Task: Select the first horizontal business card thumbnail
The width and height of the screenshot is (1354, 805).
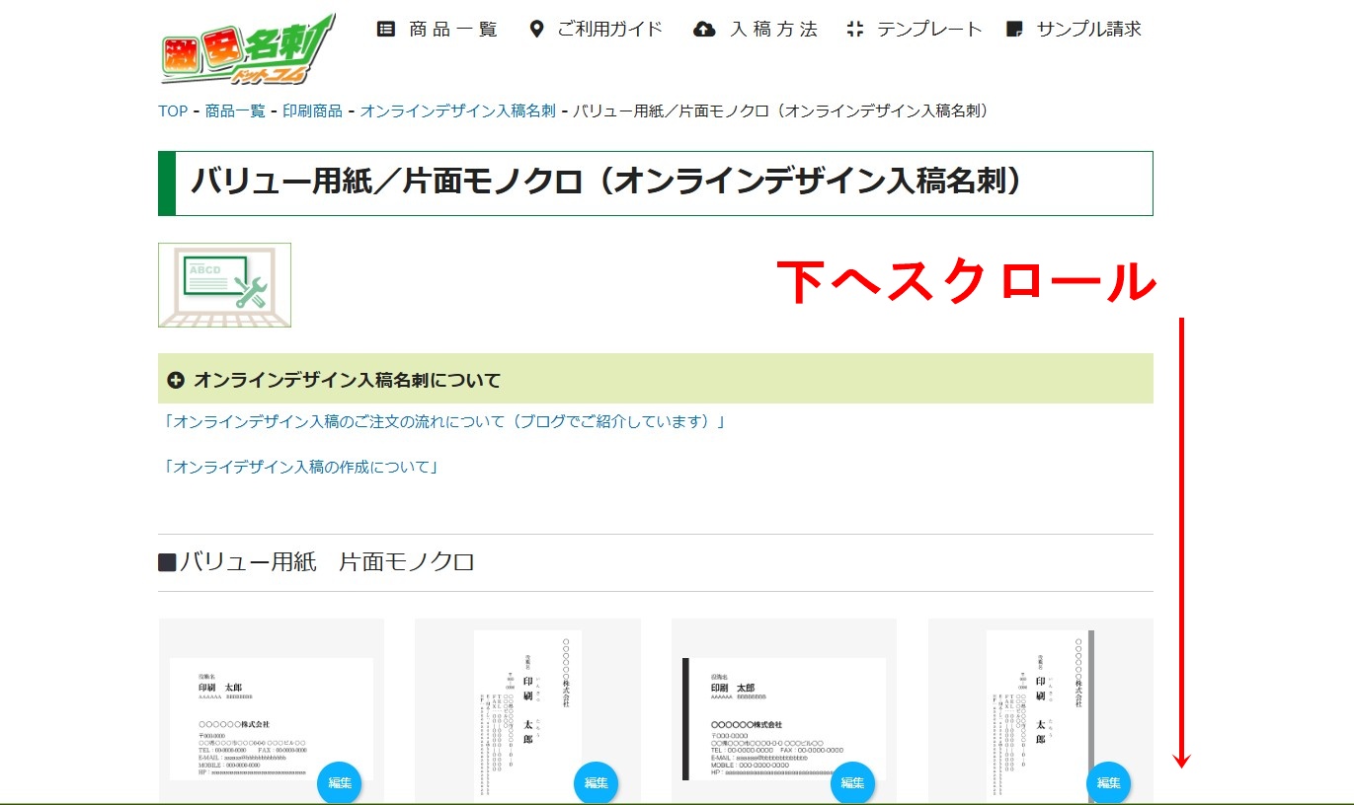Action: tap(271, 717)
